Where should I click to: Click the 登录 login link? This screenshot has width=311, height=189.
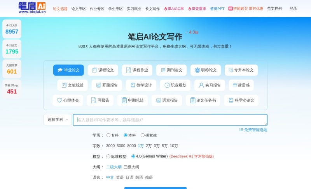click(x=293, y=9)
